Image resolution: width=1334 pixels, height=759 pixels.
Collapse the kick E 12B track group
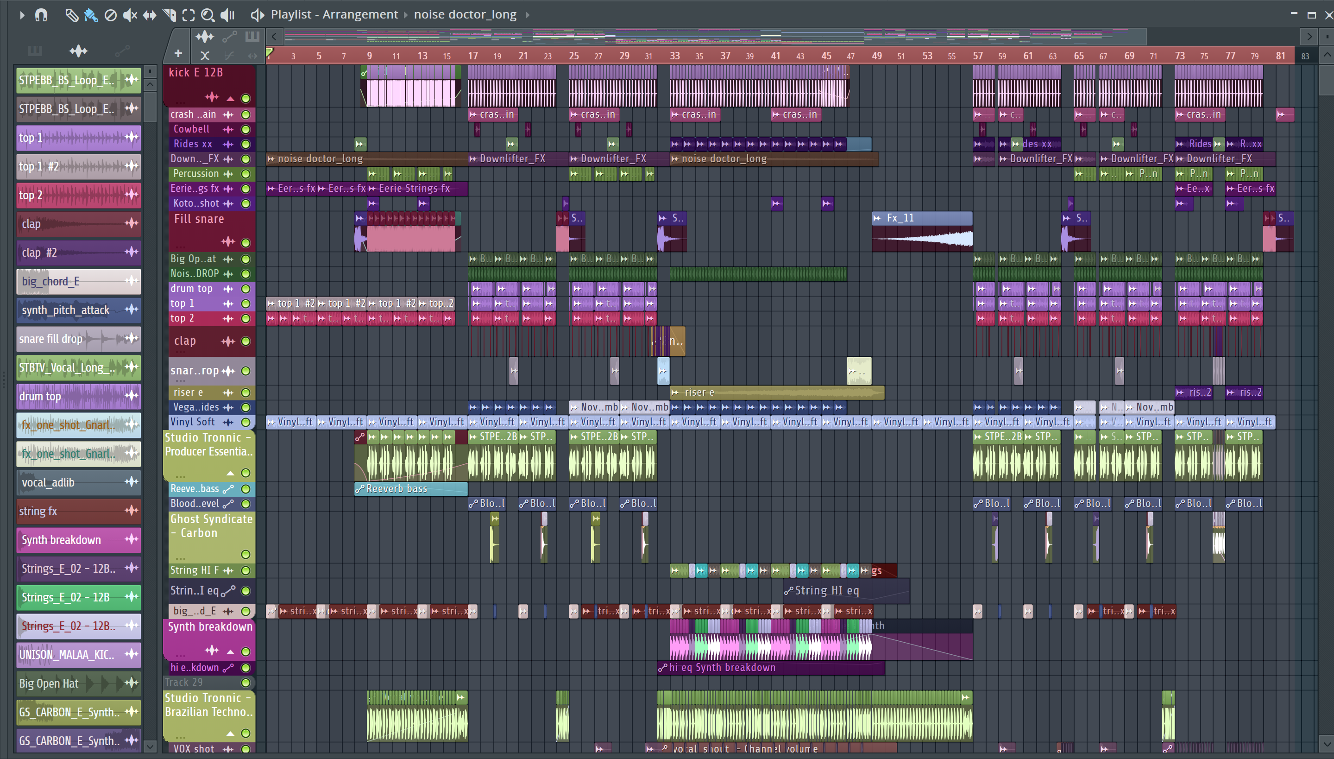230,98
